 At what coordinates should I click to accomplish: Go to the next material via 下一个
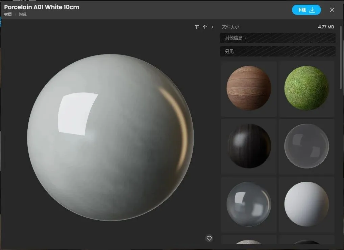coord(204,27)
